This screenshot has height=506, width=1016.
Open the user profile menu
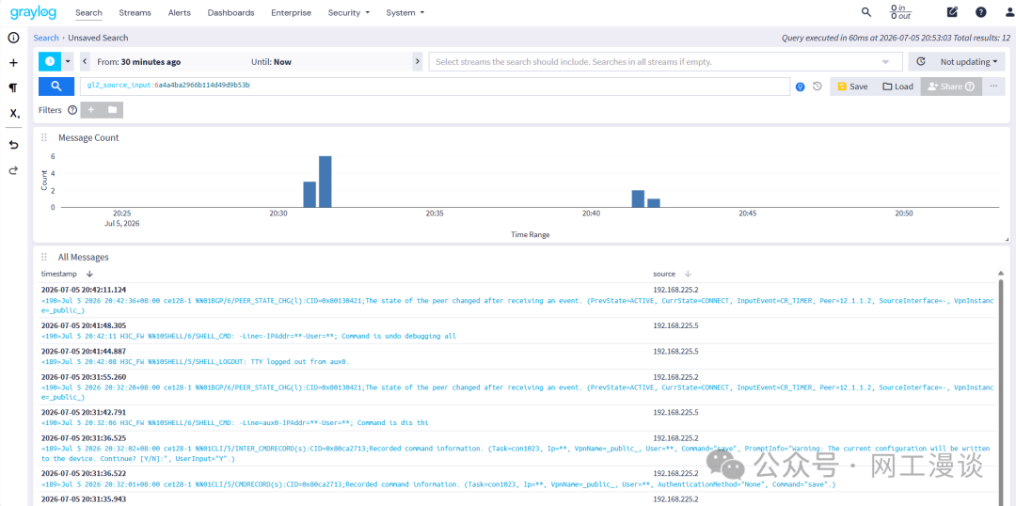pos(1008,12)
